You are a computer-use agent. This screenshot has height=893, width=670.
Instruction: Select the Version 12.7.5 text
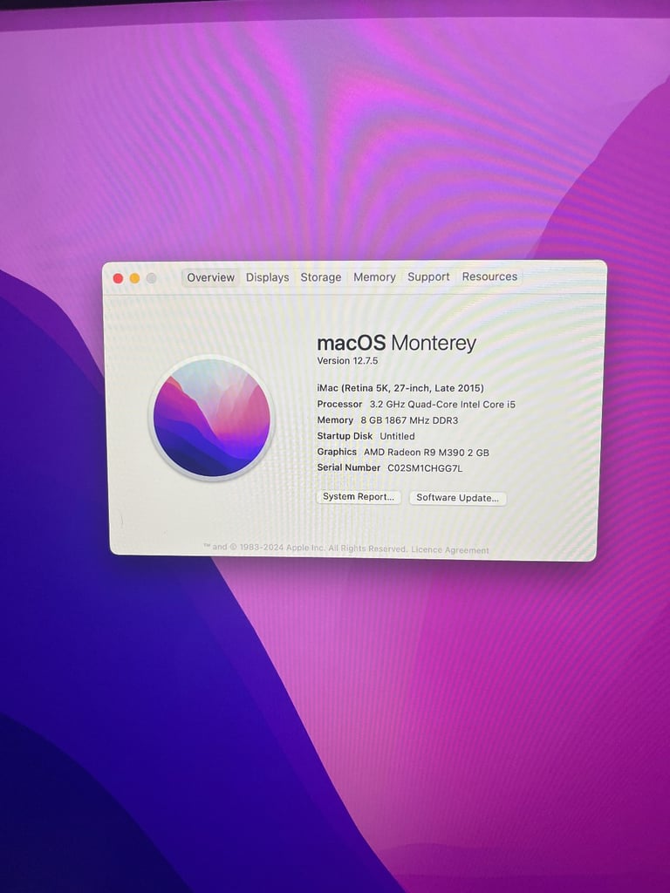tap(347, 360)
